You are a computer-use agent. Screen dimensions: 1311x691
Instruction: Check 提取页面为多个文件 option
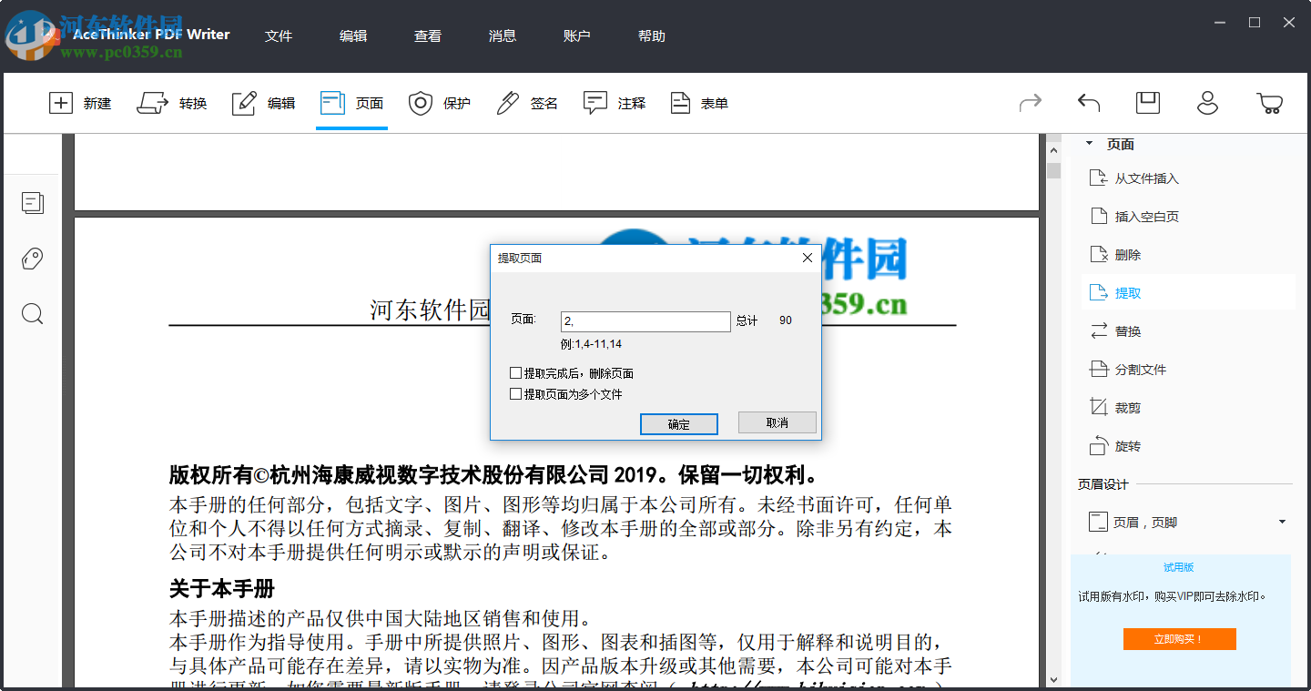pos(515,393)
